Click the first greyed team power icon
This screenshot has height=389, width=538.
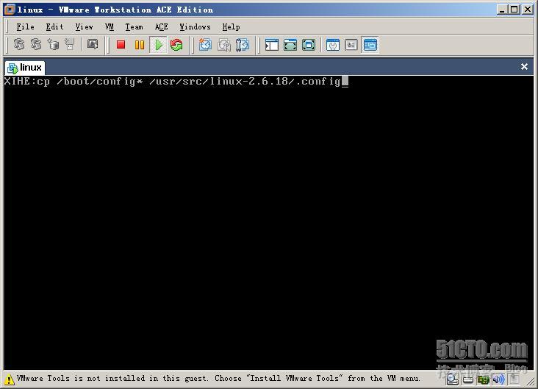[19, 44]
